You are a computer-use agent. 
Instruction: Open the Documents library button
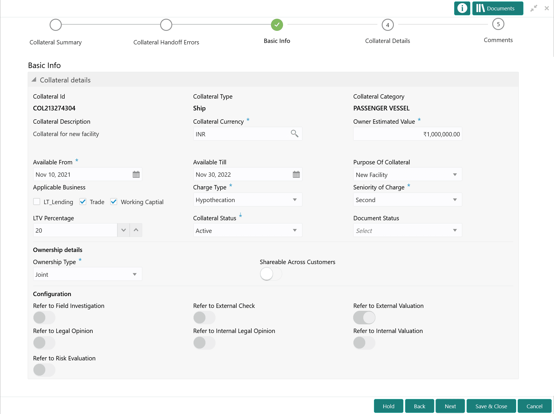[x=497, y=8]
